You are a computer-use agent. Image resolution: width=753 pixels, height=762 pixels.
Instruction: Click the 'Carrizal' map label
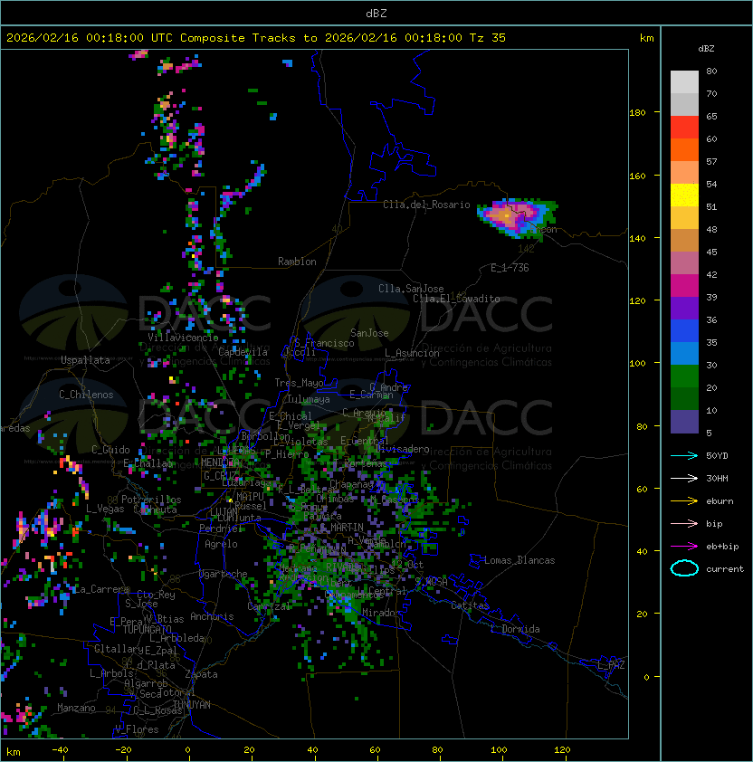point(269,606)
